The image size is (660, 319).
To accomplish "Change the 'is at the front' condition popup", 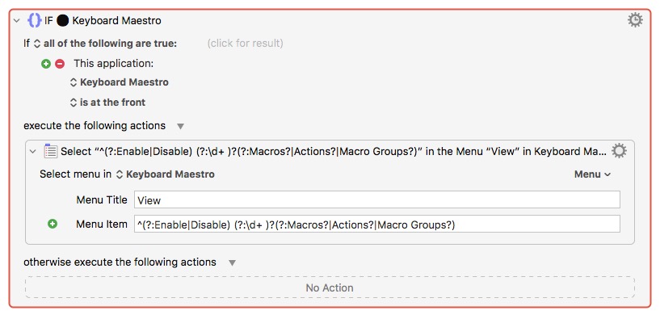I will point(107,103).
